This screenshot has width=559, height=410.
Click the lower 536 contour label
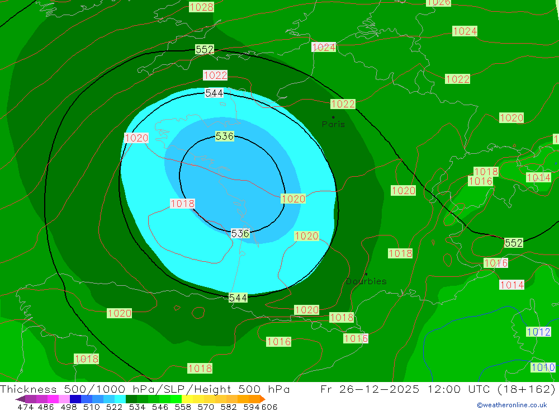pyautogui.click(x=240, y=233)
